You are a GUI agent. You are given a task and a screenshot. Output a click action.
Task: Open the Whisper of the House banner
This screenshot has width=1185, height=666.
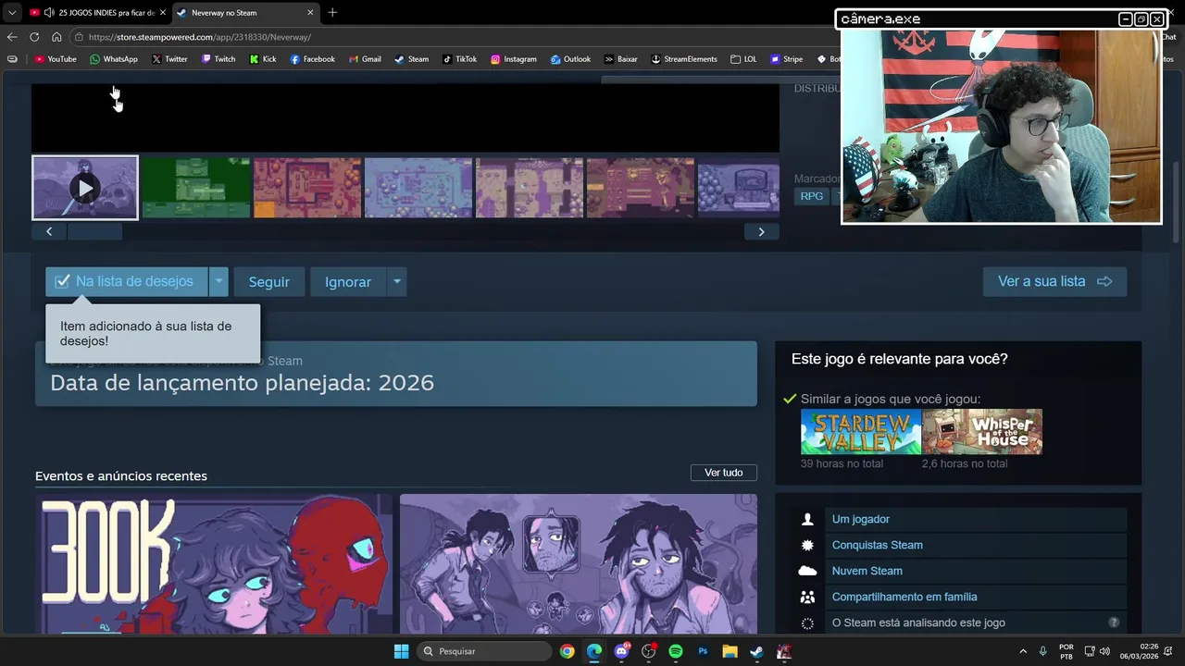(982, 432)
